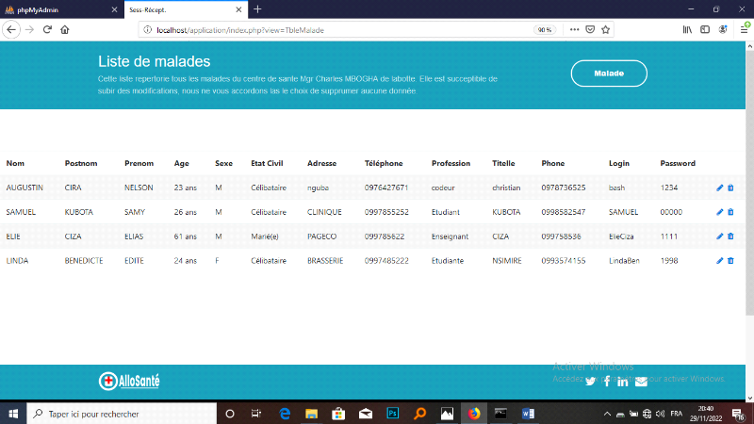Open page actions three-dots menu

tap(574, 30)
